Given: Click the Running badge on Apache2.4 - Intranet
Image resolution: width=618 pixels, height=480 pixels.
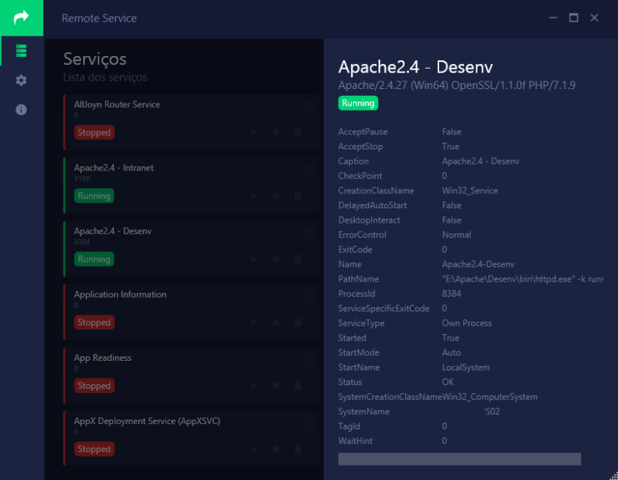Looking at the screenshot, I should coord(94,196).
